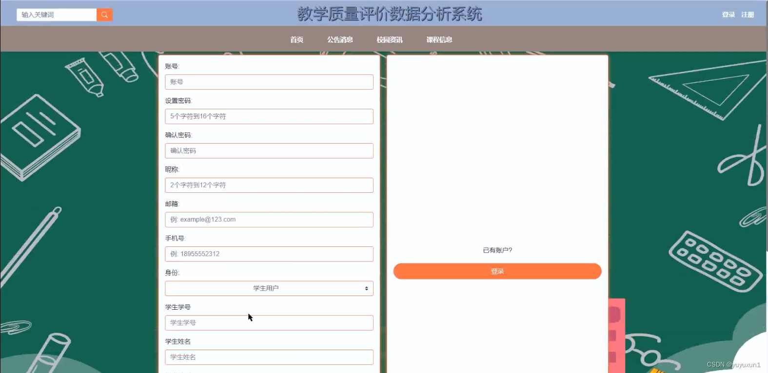Click the 手机号 input field
This screenshot has width=768, height=373.
point(269,254)
